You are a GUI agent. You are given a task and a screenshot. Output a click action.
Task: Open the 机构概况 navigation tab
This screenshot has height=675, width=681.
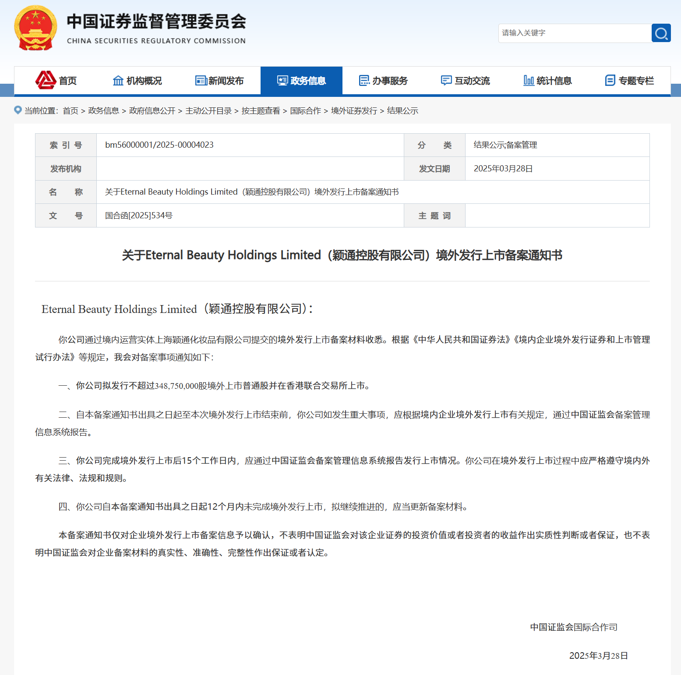pyautogui.click(x=137, y=81)
